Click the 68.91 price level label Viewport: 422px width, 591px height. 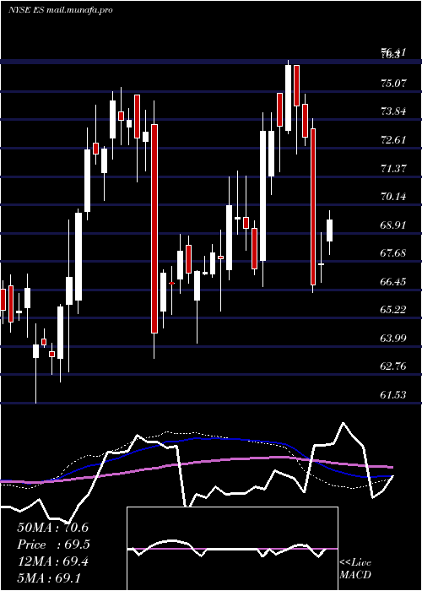tap(394, 225)
